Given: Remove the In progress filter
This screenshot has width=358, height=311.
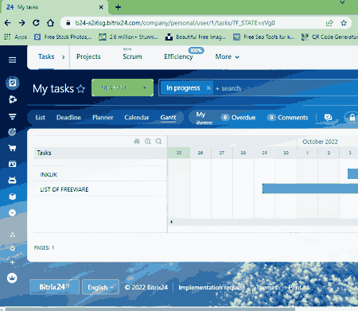Looking at the screenshot, I should 208,87.
